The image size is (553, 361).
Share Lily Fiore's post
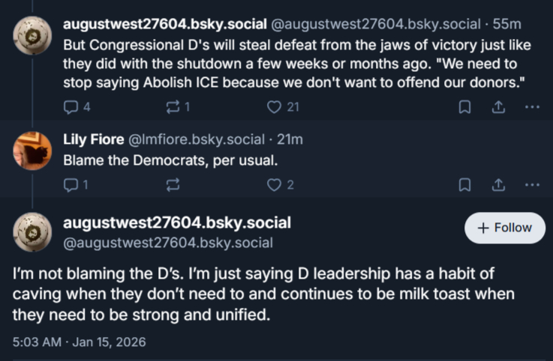point(497,184)
